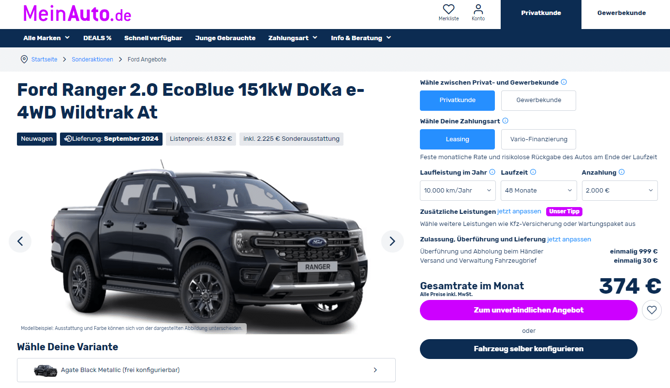The image size is (670, 388).
Task: Open the 10.000 km/Jahr mileage dropdown
Action: point(458,191)
